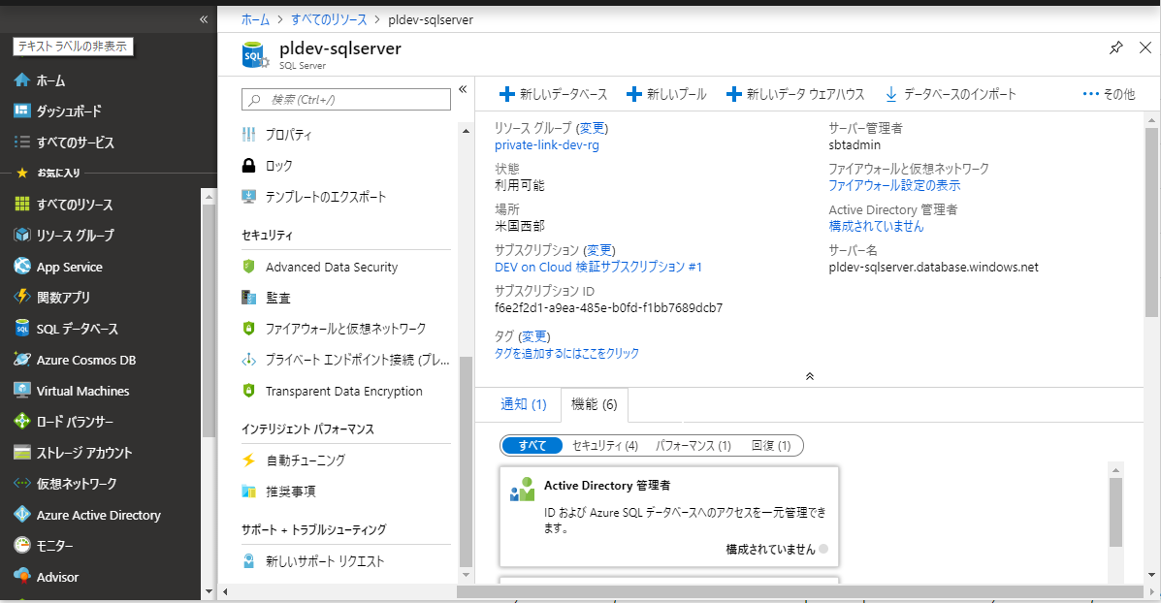Open すべてのリソース grid icon
The width and height of the screenshot is (1161, 603).
22,205
